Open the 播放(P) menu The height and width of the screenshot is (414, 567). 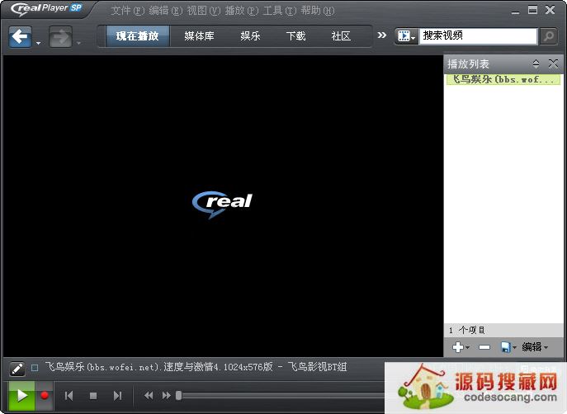(242, 11)
